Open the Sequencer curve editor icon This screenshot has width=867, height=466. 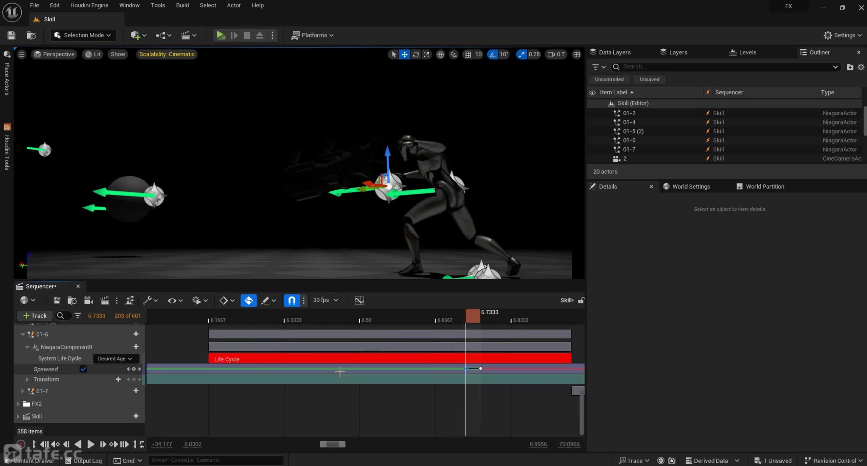point(359,300)
